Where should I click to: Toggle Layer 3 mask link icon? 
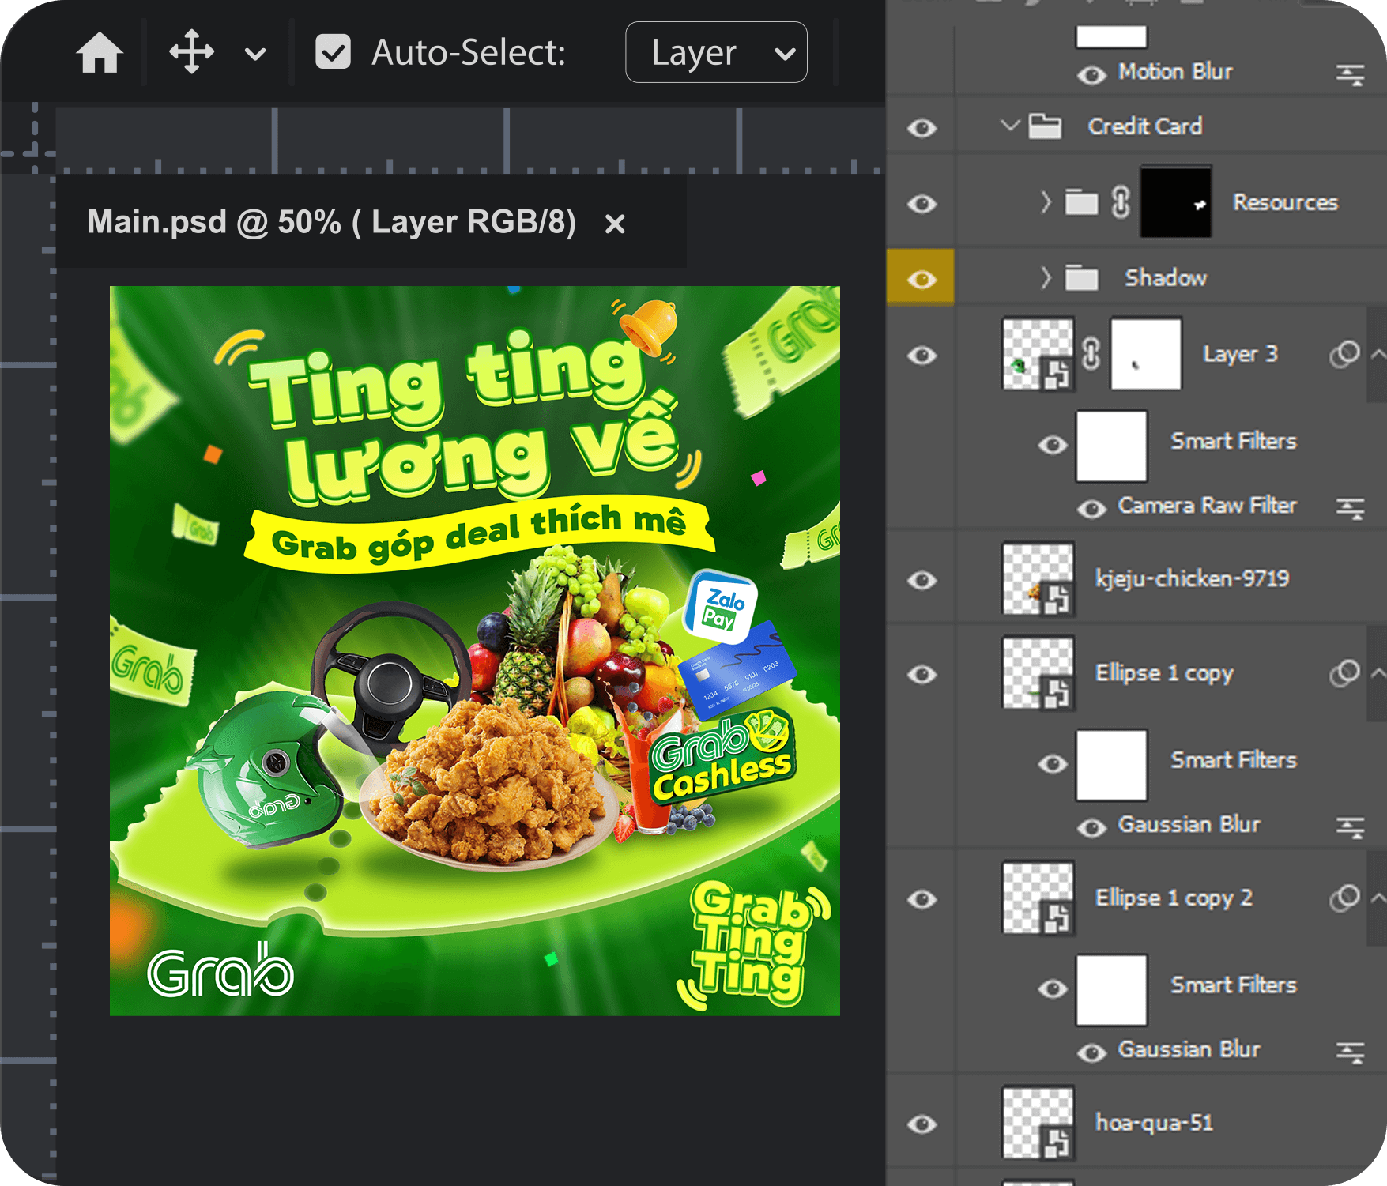[1091, 353]
